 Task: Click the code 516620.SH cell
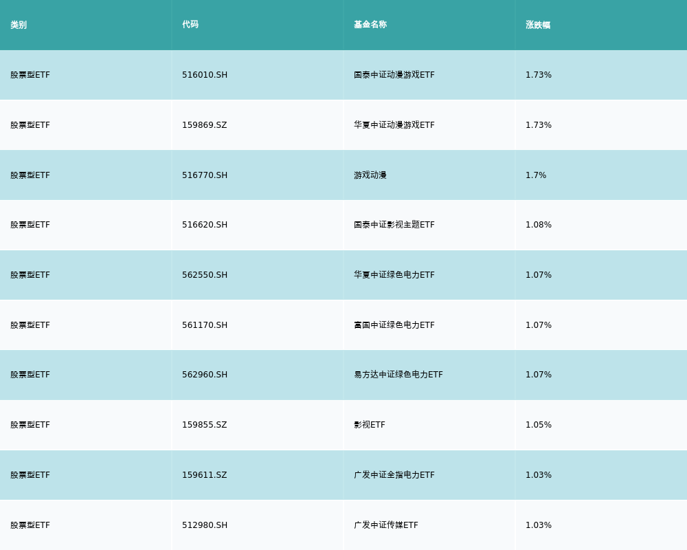[205, 225]
